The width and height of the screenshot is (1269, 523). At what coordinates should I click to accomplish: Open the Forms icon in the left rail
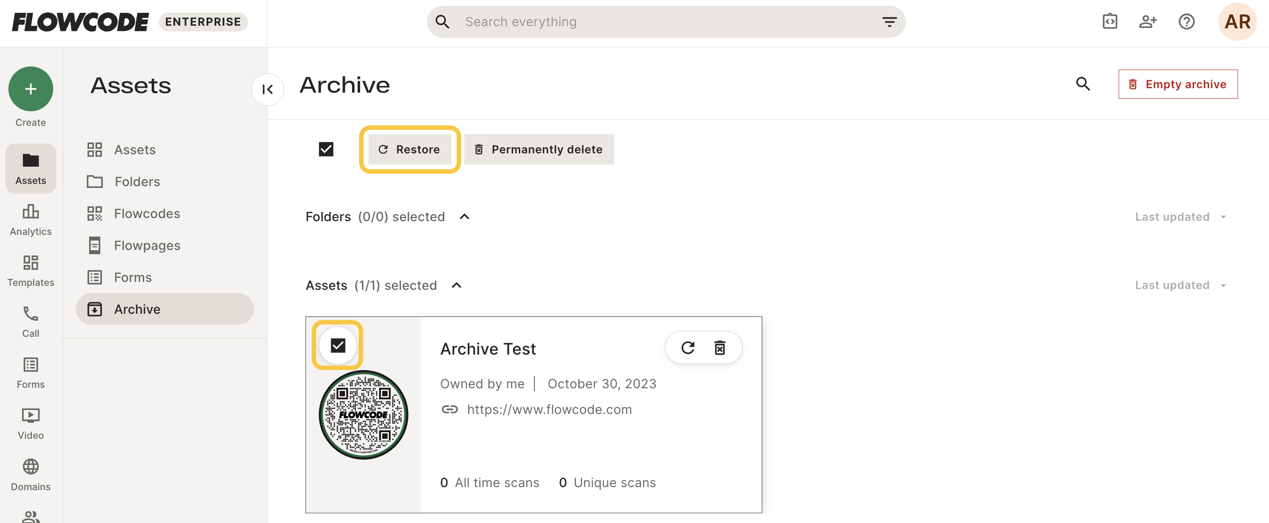[x=31, y=373]
